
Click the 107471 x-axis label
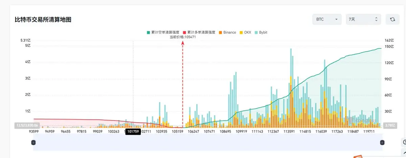[209, 132]
